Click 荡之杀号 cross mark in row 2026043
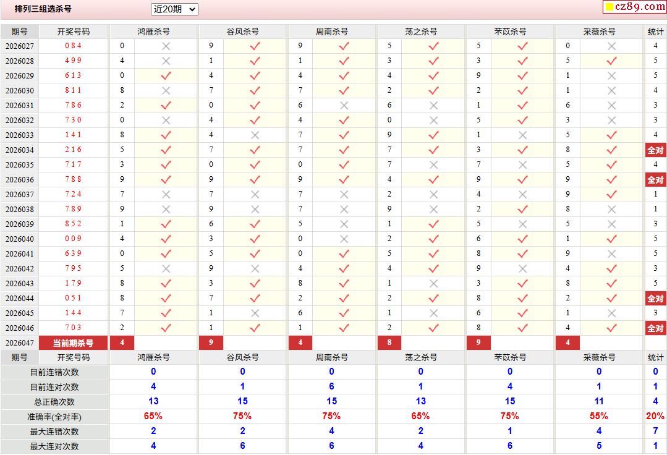The width and height of the screenshot is (667, 455). [x=433, y=284]
